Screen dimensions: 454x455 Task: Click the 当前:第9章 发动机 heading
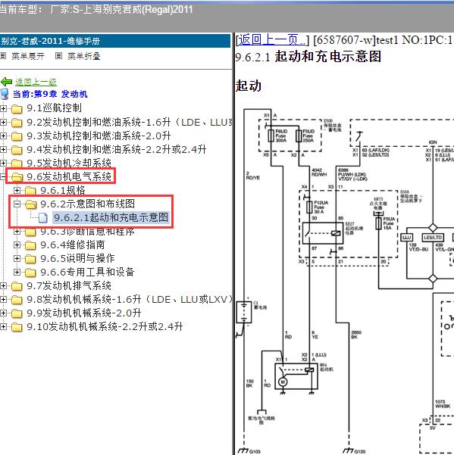pyautogui.click(x=50, y=94)
